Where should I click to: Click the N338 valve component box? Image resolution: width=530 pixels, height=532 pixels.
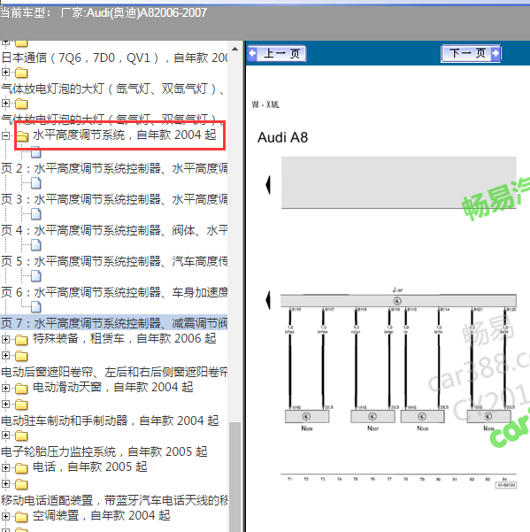pyautogui.click(x=422, y=416)
